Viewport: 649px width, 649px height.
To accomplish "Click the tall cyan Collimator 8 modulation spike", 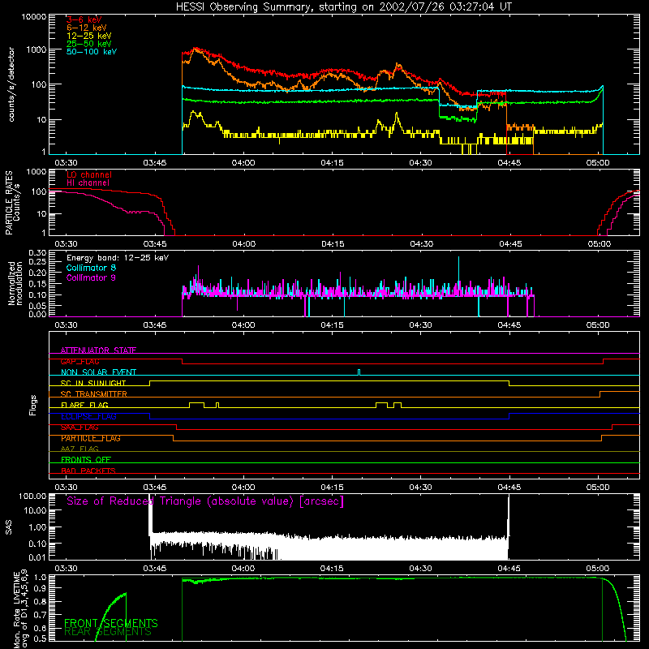I will click(x=458, y=273).
